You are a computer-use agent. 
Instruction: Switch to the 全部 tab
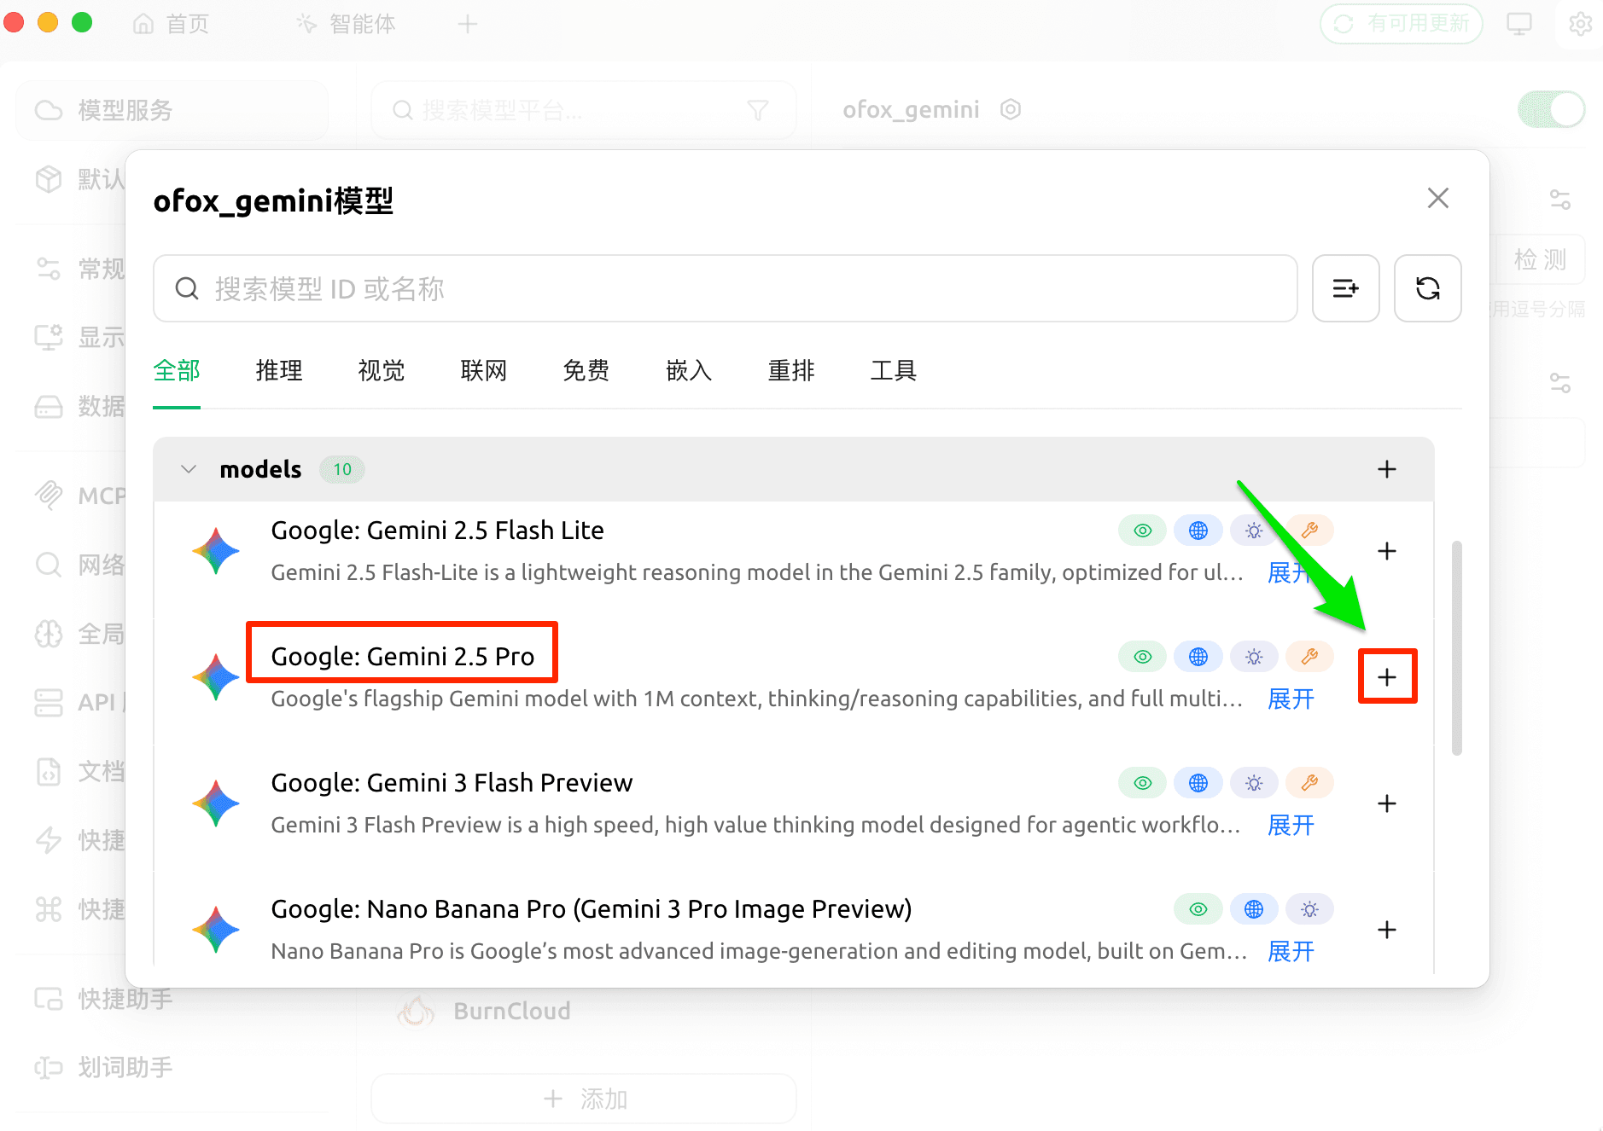tap(177, 370)
